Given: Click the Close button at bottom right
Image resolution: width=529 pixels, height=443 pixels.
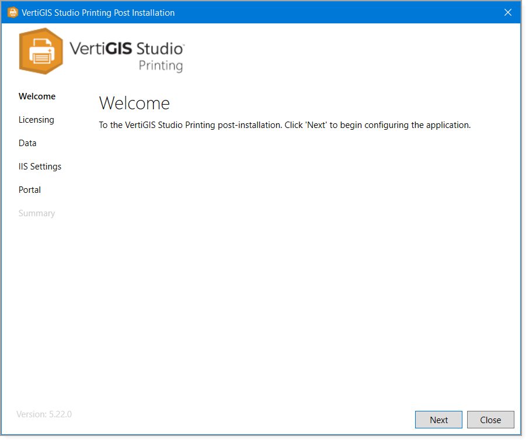Looking at the screenshot, I should click(490, 420).
